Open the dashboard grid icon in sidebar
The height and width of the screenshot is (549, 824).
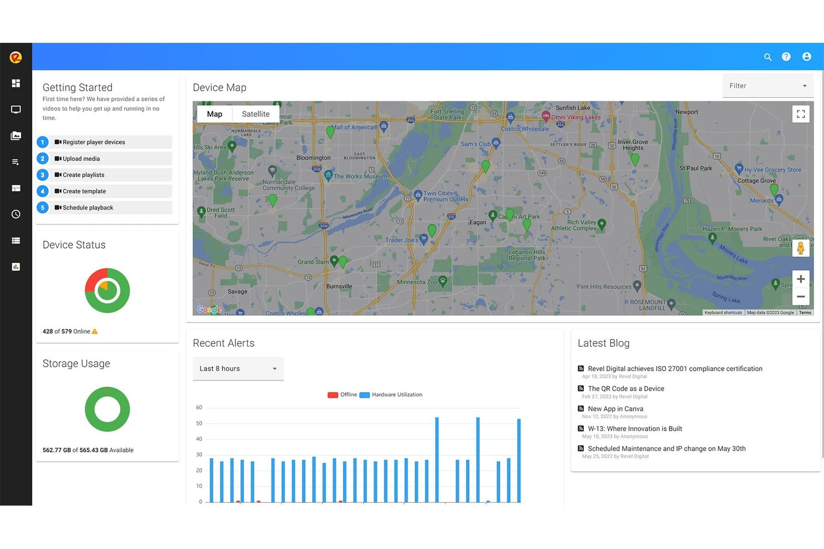point(16,83)
